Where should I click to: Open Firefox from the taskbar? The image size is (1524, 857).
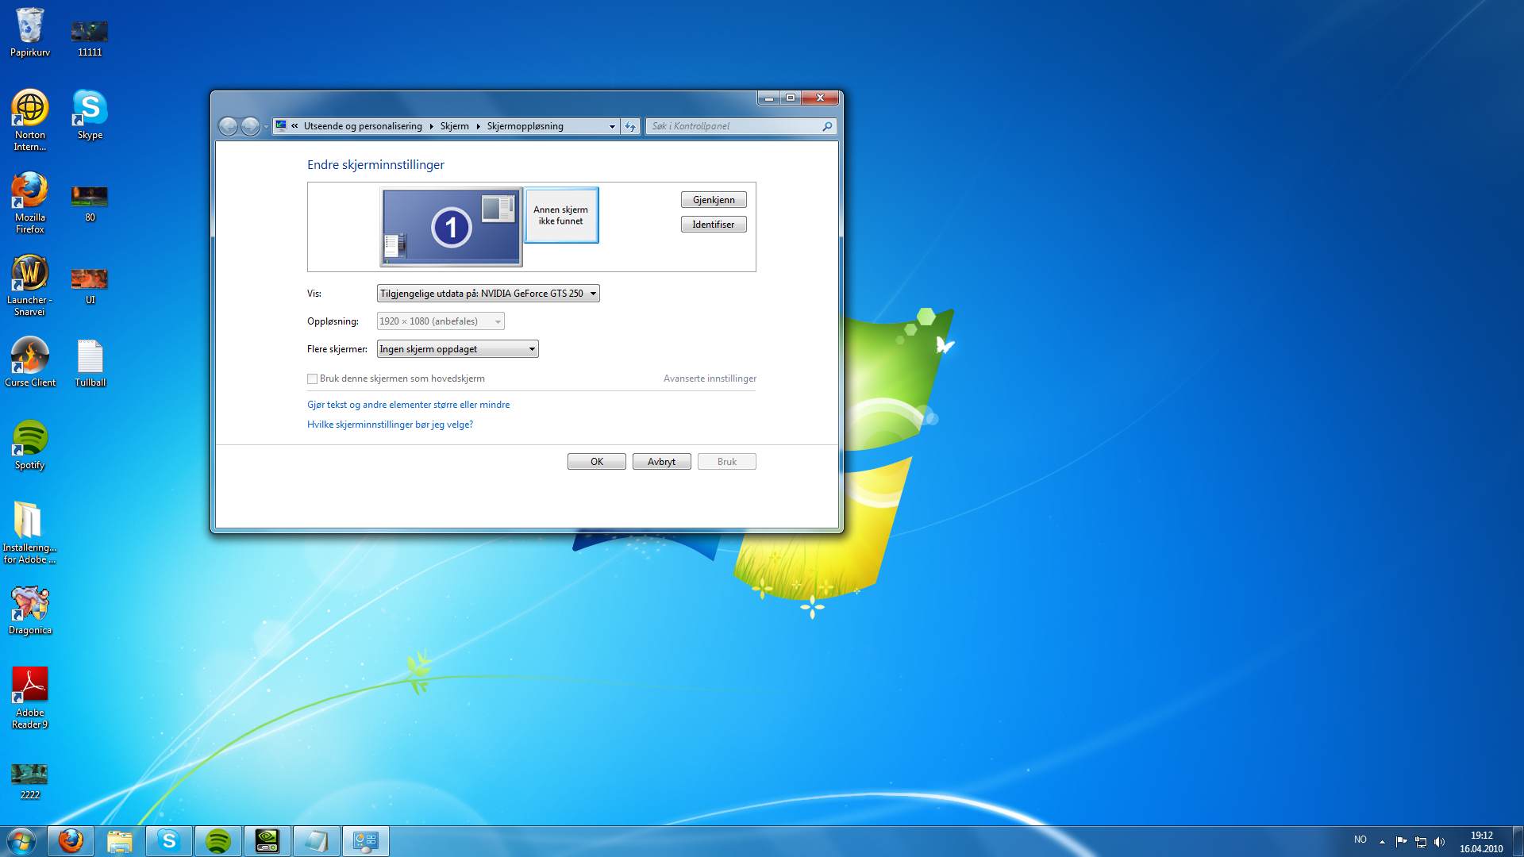[x=71, y=841]
